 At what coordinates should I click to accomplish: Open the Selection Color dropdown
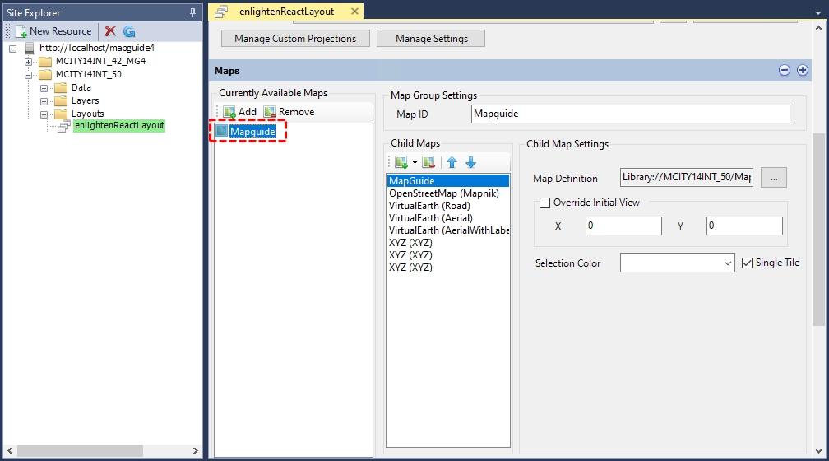point(727,263)
